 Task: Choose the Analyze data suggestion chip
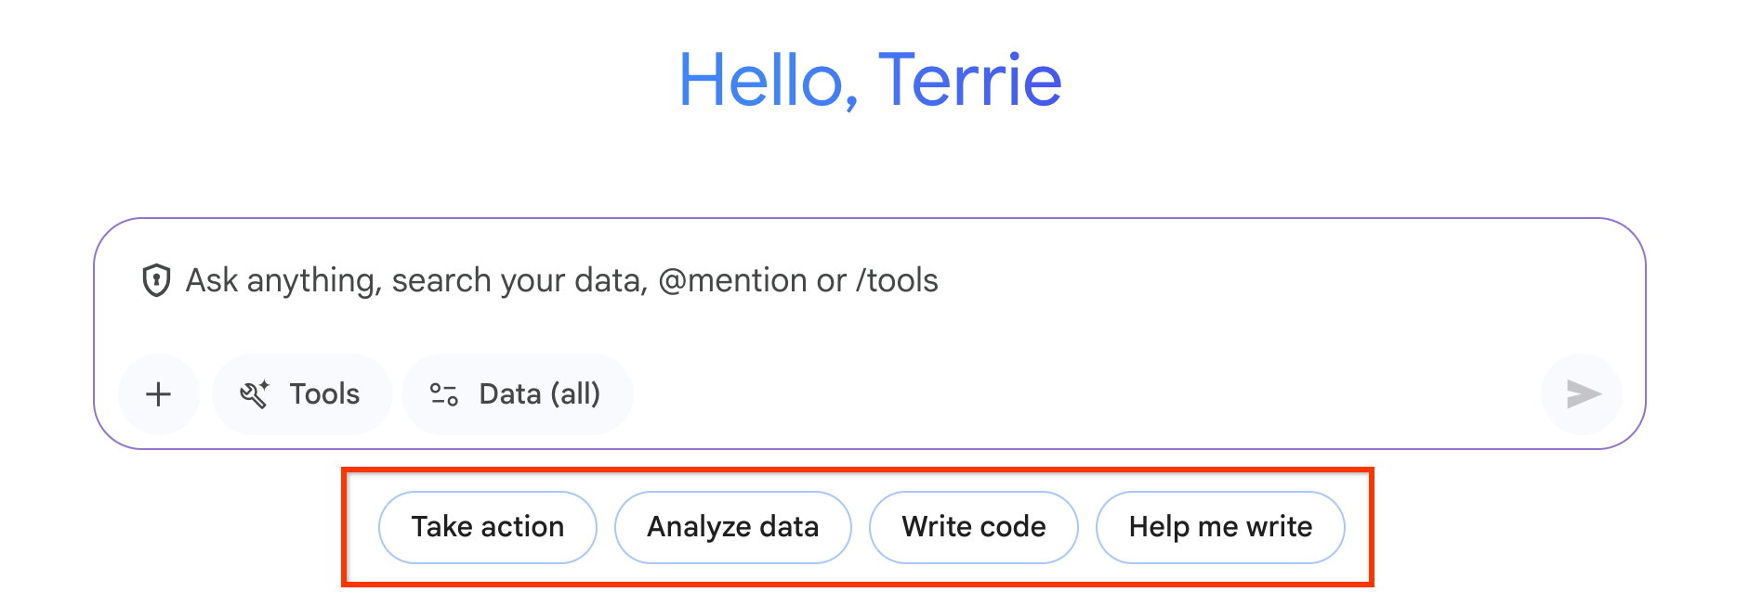732,527
